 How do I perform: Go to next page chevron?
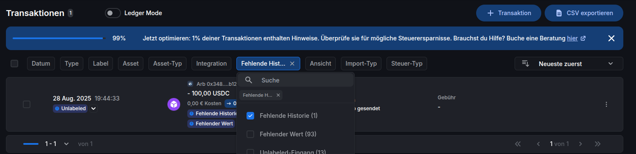pos(581,144)
